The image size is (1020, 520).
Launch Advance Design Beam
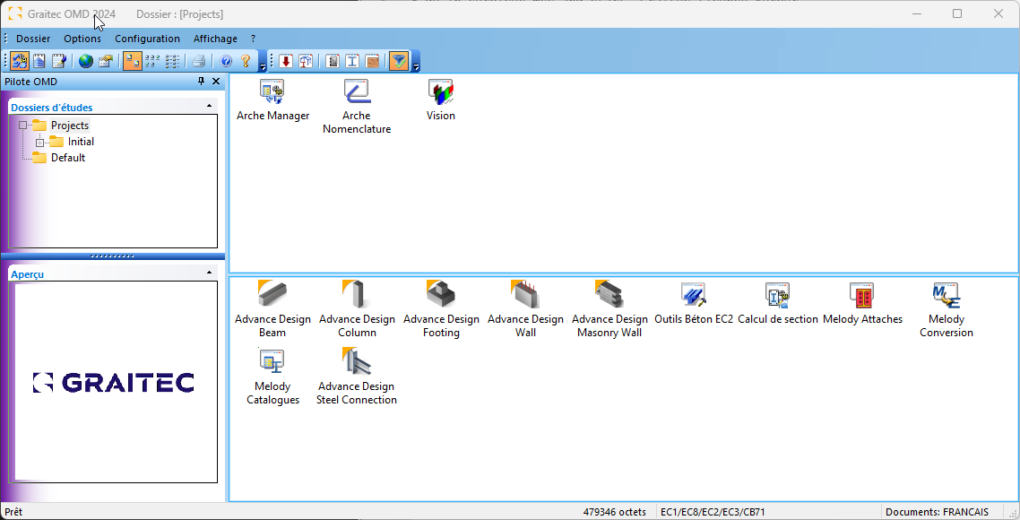[x=272, y=310]
